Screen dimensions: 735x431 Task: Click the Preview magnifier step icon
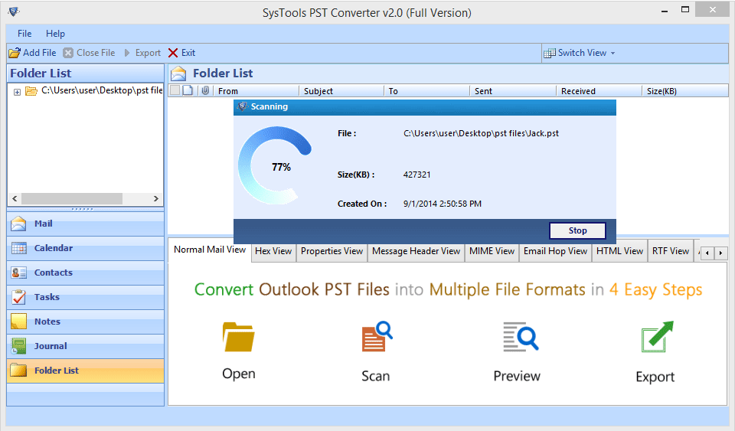[521, 336]
